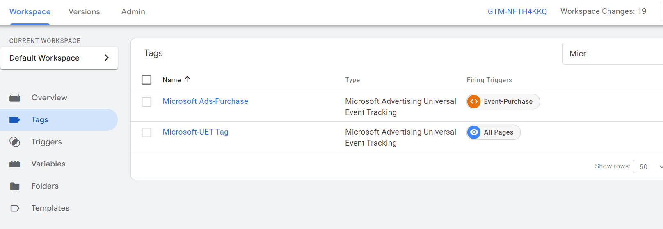The image size is (663, 229).
Task: Open the Microsoft-UET Tag link
Action: (x=195, y=132)
